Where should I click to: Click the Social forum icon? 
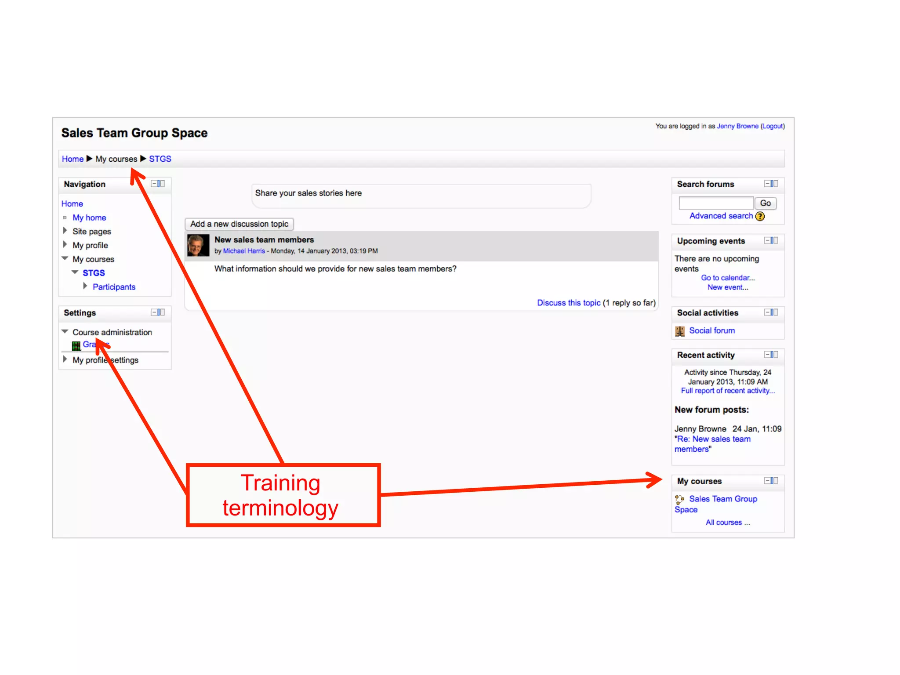click(680, 331)
